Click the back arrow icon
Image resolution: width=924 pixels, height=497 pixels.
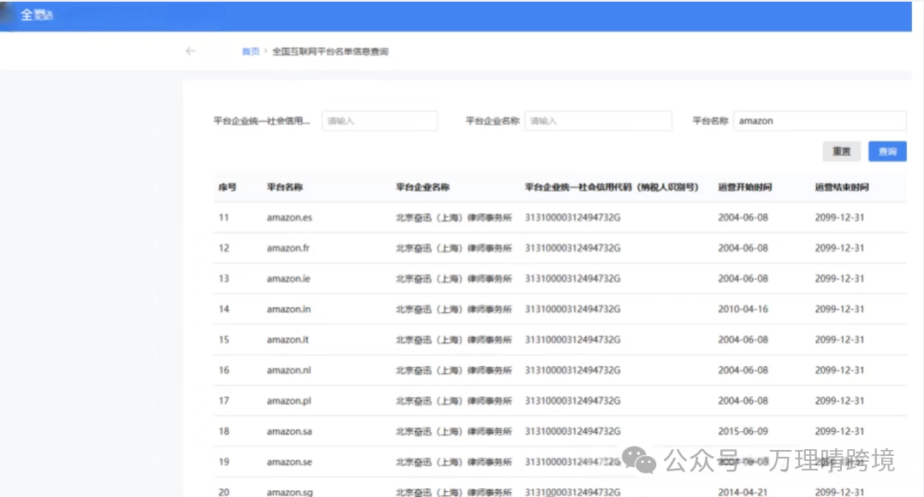(x=190, y=51)
